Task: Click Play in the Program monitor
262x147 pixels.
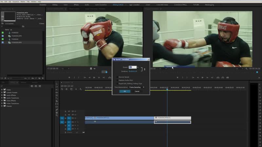Action: coord(202,77)
